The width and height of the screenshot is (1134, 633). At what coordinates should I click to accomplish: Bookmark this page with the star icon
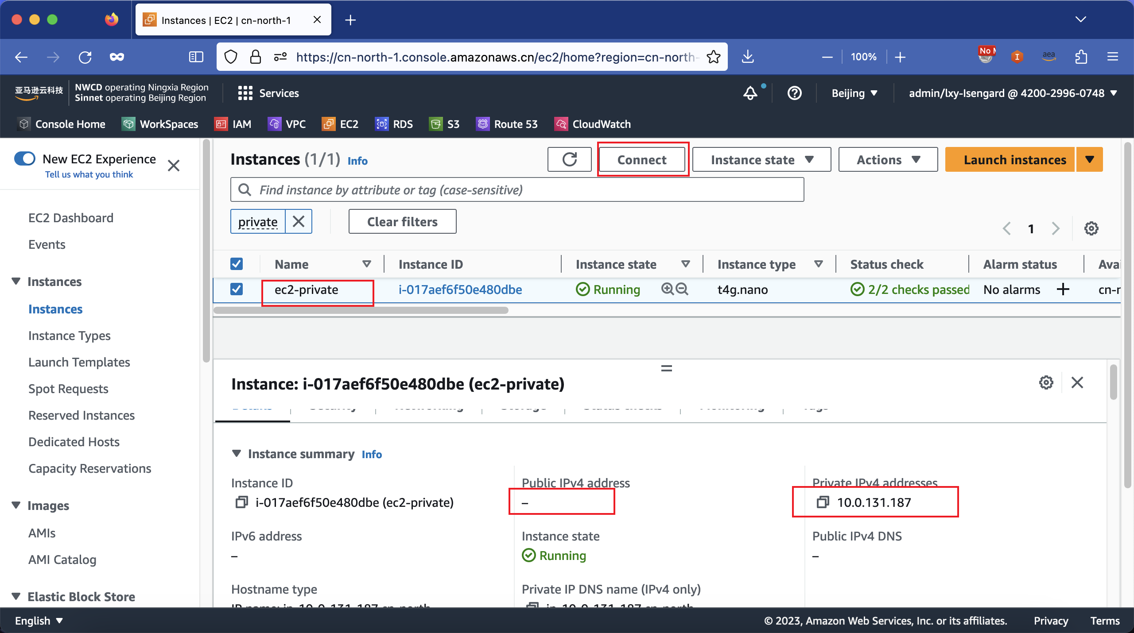[x=713, y=57]
